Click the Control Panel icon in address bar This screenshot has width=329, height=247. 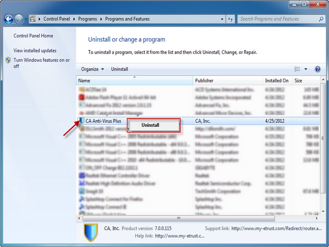tap(33, 19)
